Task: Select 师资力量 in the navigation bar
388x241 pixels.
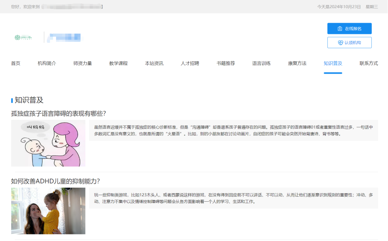Action: pyautogui.click(x=83, y=63)
